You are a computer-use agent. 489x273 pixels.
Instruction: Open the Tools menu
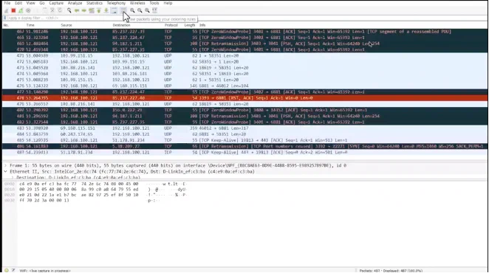[x=154, y=3]
